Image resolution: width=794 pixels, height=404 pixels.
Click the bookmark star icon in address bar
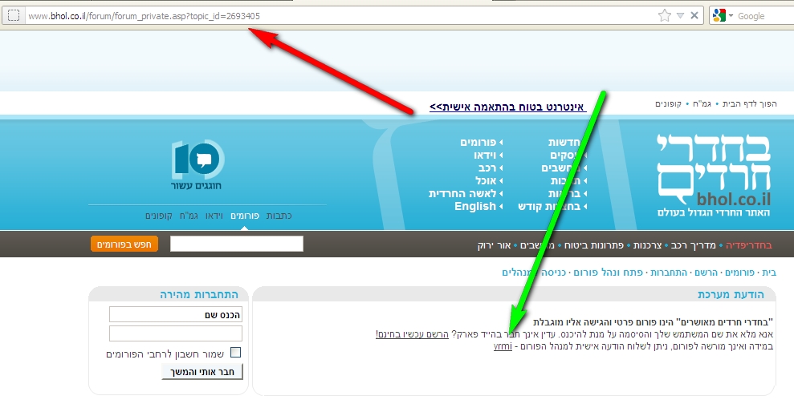coord(664,15)
